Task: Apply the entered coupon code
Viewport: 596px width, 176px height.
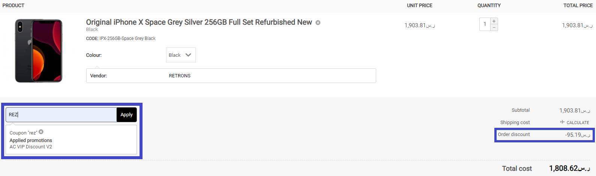Action: pos(126,115)
